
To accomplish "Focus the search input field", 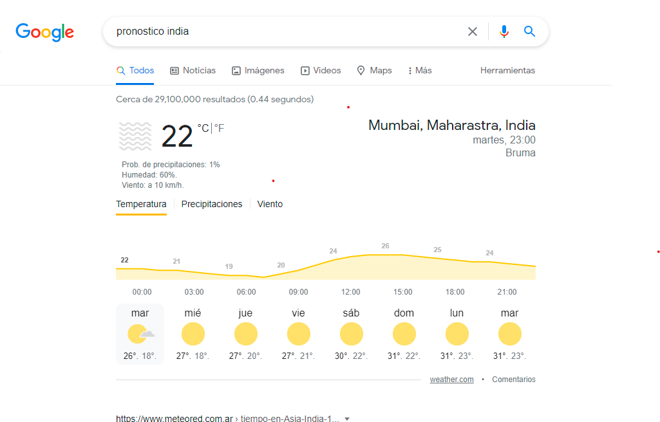I will coord(287,32).
